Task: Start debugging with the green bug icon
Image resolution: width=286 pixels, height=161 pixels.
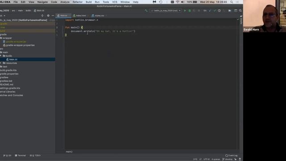Action: [x=189, y=11]
